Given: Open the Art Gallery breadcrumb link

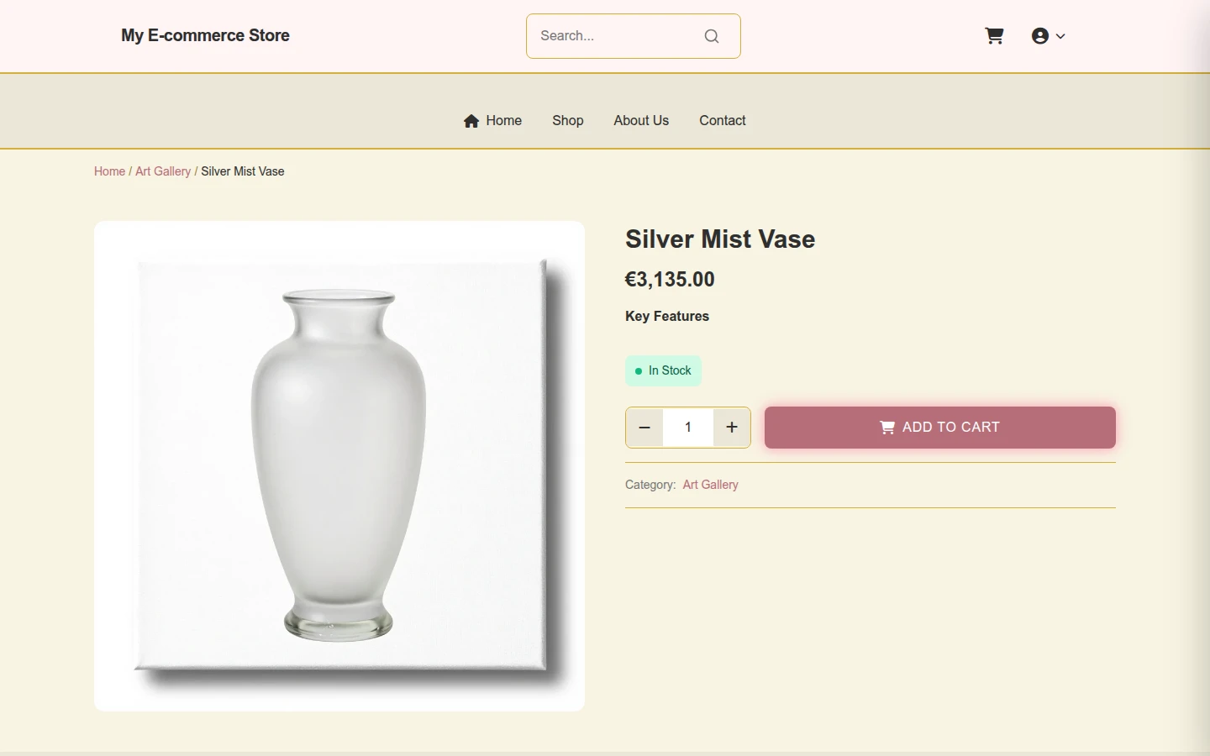Looking at the screenshot, I should pos(163,171).
